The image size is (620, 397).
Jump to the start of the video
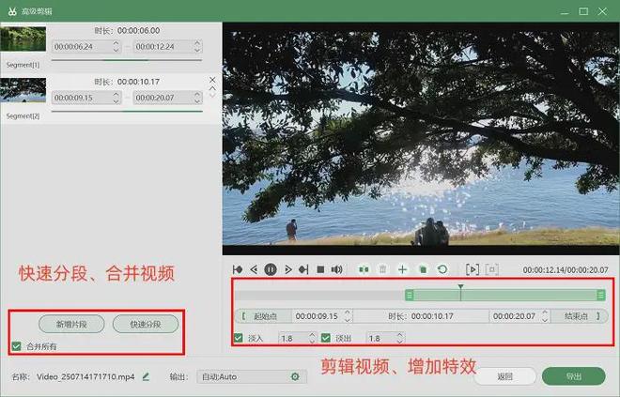[x=239, y=269]
